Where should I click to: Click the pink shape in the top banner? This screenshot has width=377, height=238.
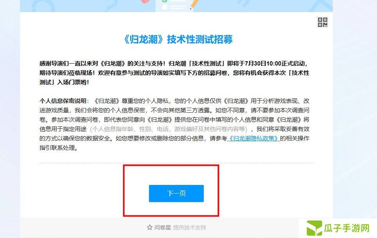pos(144,2)
